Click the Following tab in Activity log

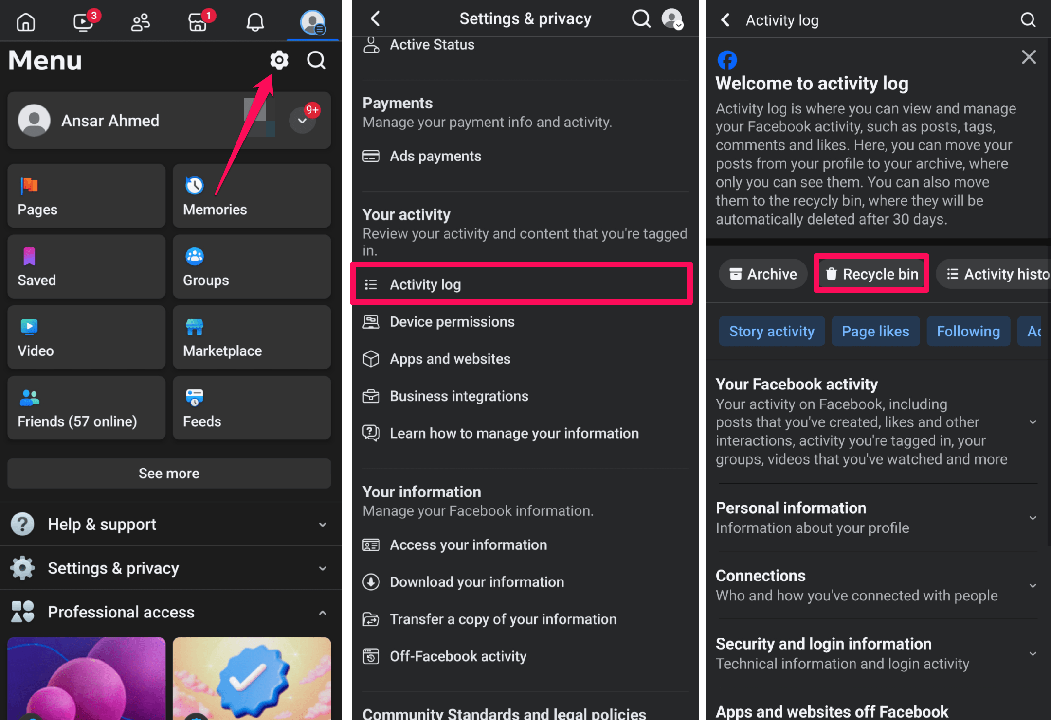[x=967, y=330]
